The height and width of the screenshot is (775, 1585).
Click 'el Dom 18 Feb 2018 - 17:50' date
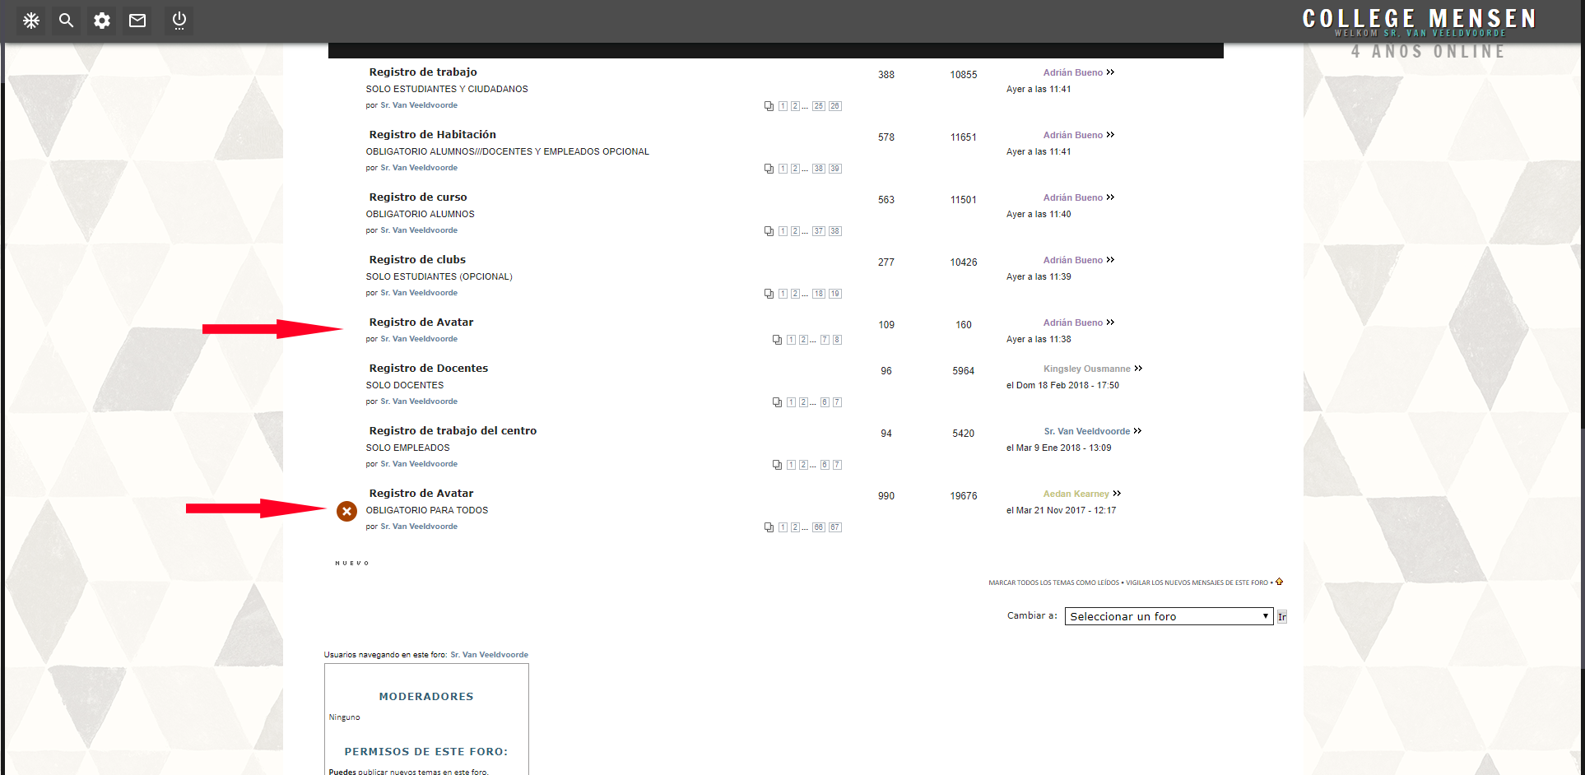tap(1062, 385)
